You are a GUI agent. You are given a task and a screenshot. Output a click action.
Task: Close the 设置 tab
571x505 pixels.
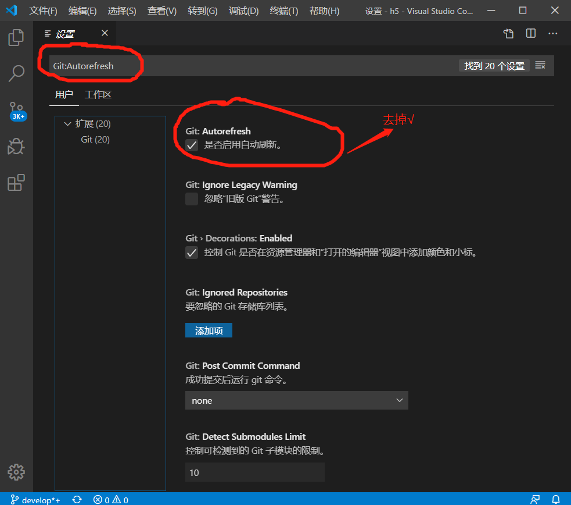[105, 33]
